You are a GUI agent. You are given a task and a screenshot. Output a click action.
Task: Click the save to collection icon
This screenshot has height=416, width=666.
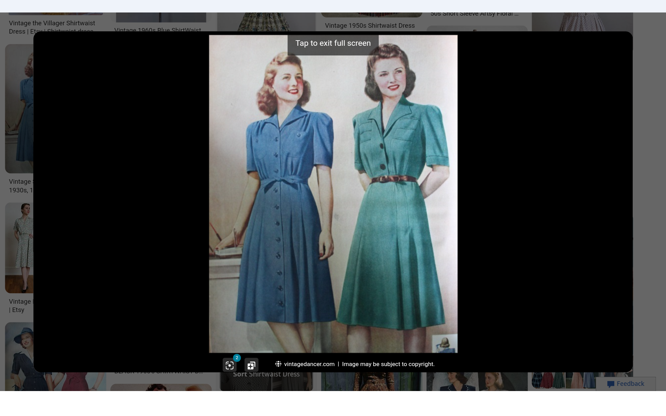coord(251,365)
